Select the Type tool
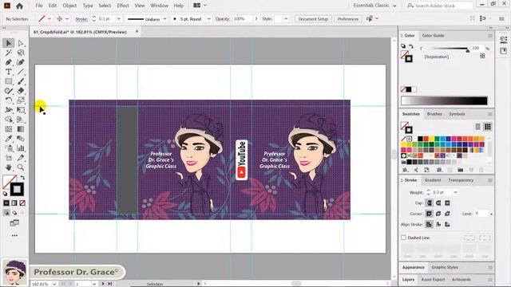Image resolution: width=511 pixels, height=287 pixels. tap(9, 72)
